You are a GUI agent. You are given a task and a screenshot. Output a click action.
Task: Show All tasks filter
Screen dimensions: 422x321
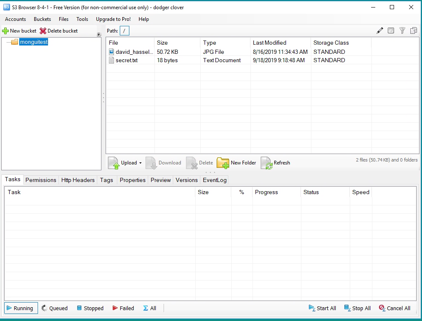[149, 308]
